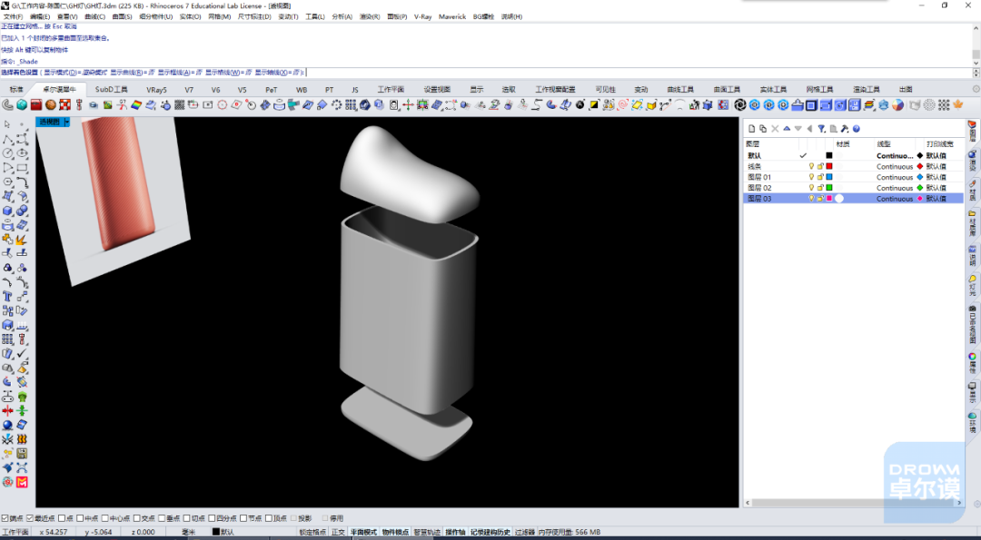Open the 文件(F) menu
The height and width of the screenshot is (540, 981).
click(13, 17)
